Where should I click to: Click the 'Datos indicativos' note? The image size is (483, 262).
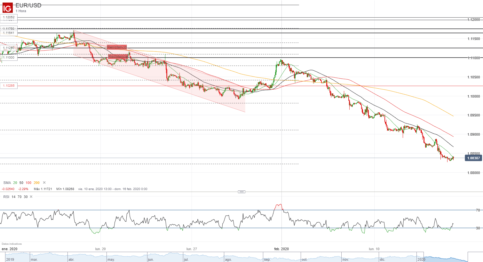pyautogui.click(x=12, y=244)
